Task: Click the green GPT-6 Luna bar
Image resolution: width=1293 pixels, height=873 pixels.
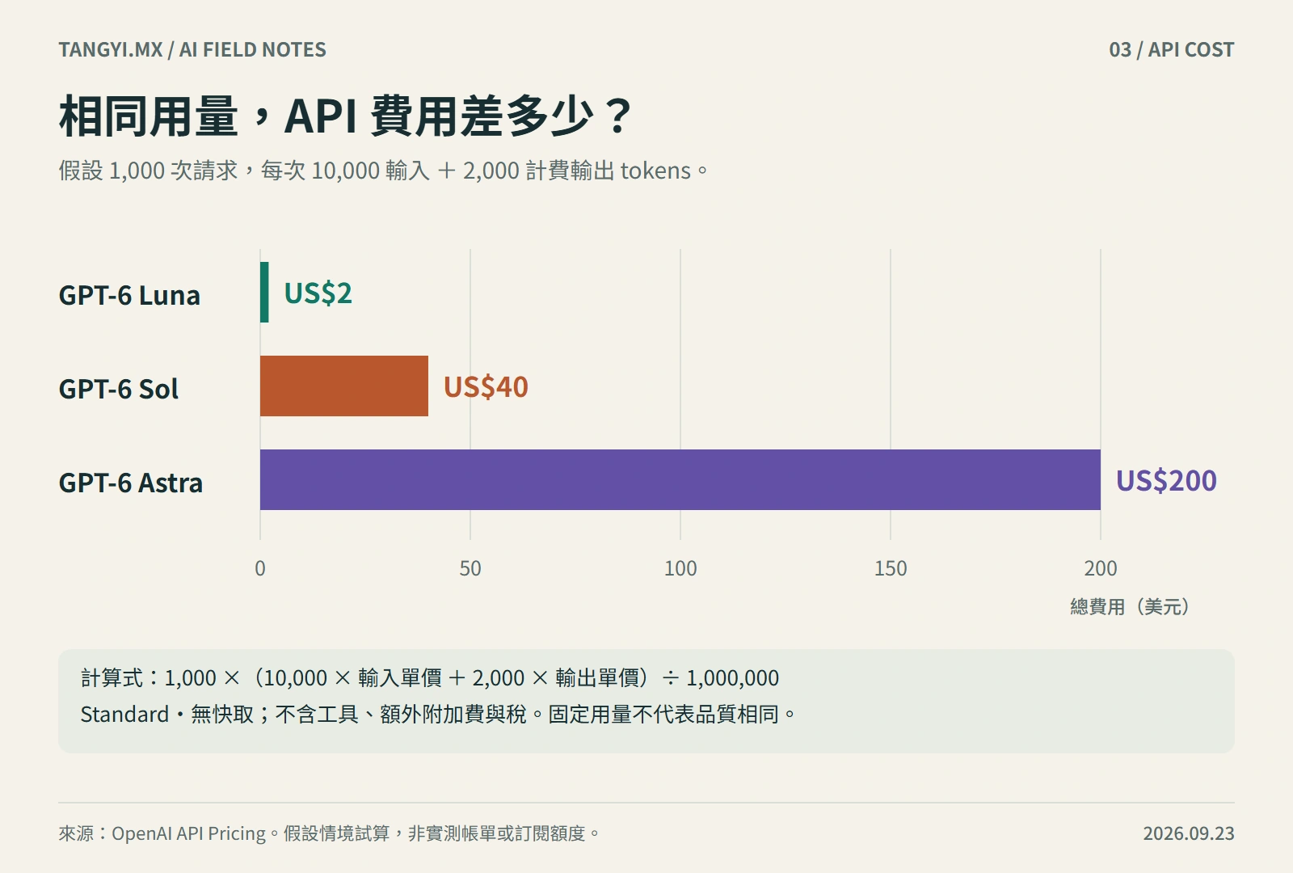Action: coord(264,292)
